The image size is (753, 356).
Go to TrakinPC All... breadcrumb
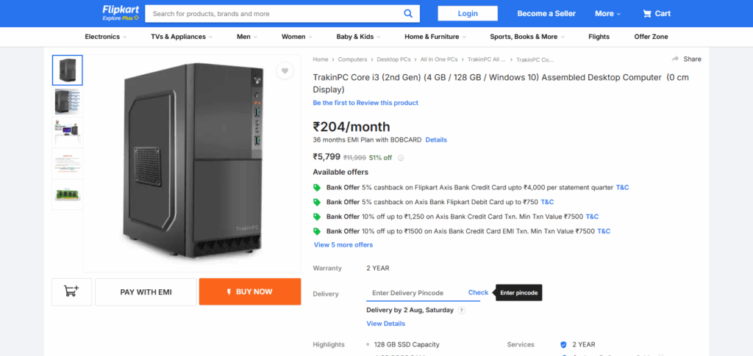click(x=487, y=59)
